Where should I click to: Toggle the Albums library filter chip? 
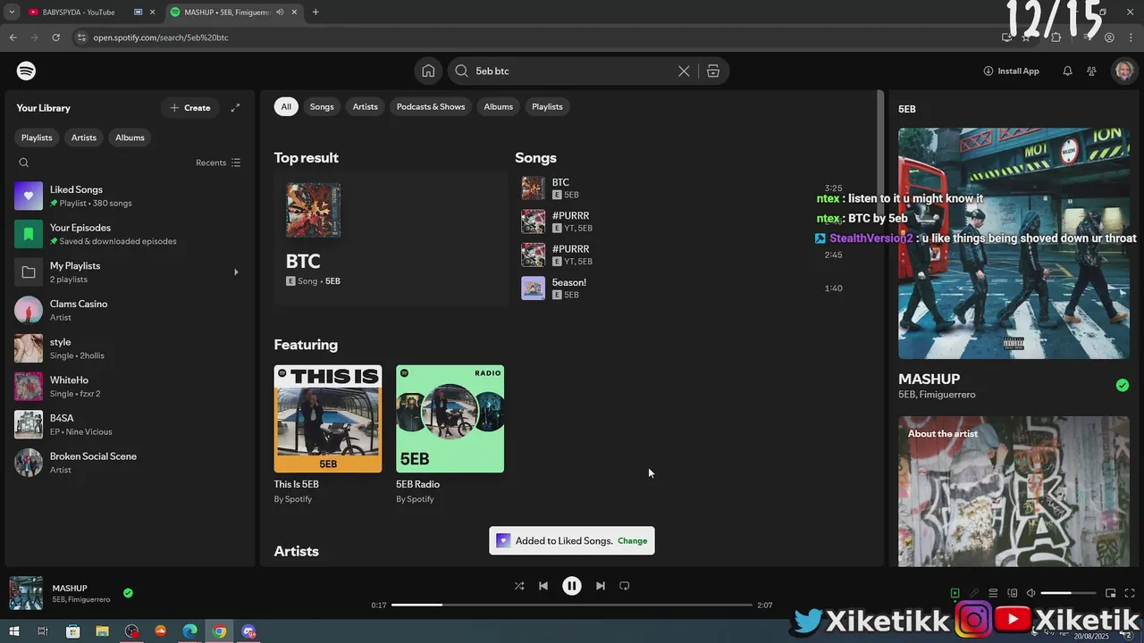coord(130,138)
